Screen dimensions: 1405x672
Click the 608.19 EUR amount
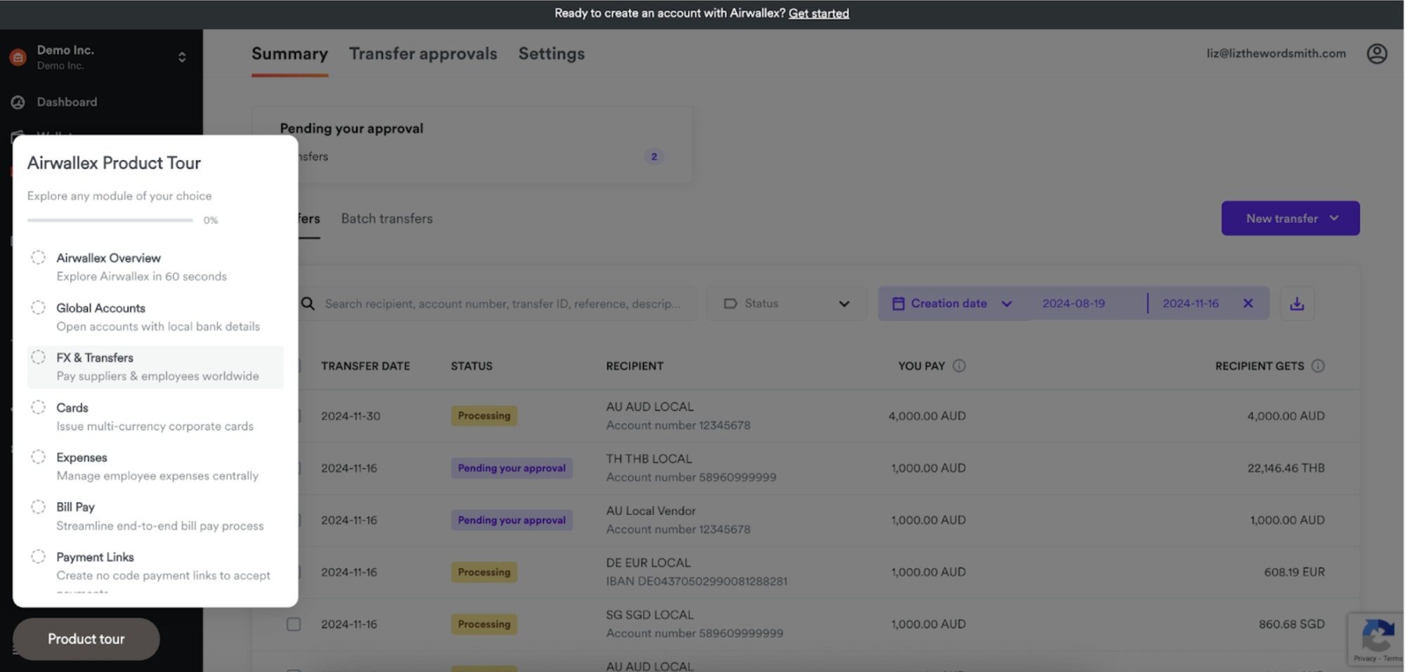(1294, 572)
